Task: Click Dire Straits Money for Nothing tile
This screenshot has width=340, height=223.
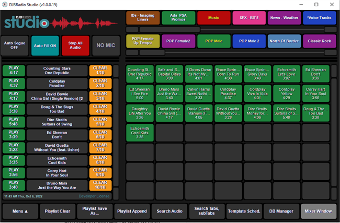Action: click(257, 113)
